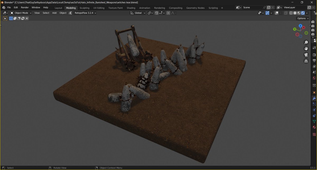
Task: Open the editor type dropdown
Action: (x=5, y=13)
